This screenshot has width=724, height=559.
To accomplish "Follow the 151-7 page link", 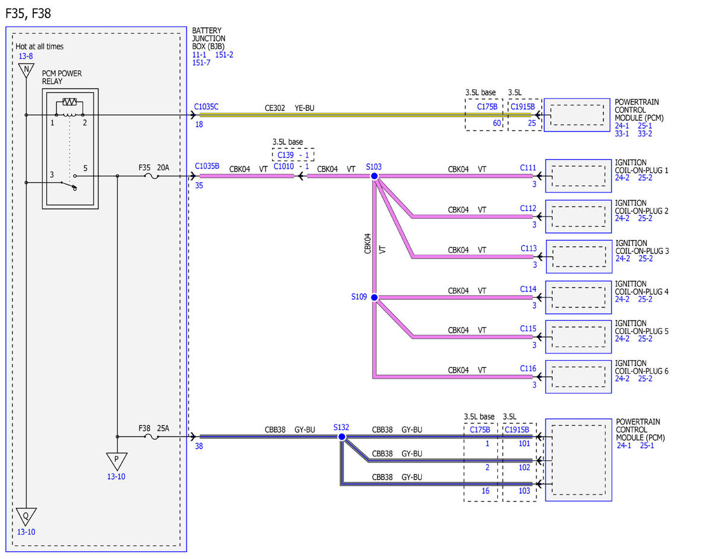I will 202,63.
